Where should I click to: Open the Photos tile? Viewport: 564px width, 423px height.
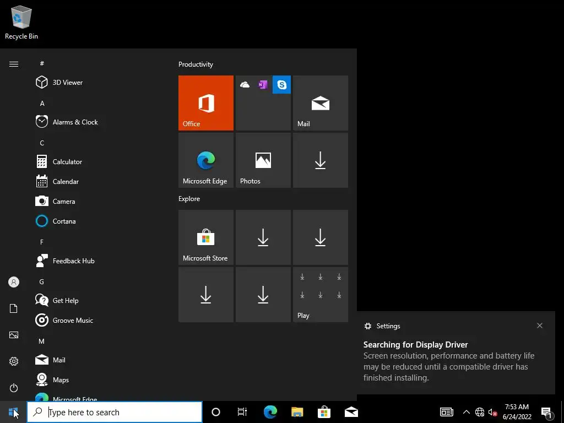tap(263, 160)
